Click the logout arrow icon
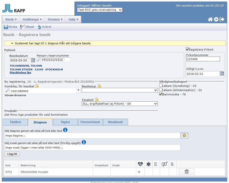The width and height of the screenshot is (229, 183). pyautogui.click(x=222, y=19)
